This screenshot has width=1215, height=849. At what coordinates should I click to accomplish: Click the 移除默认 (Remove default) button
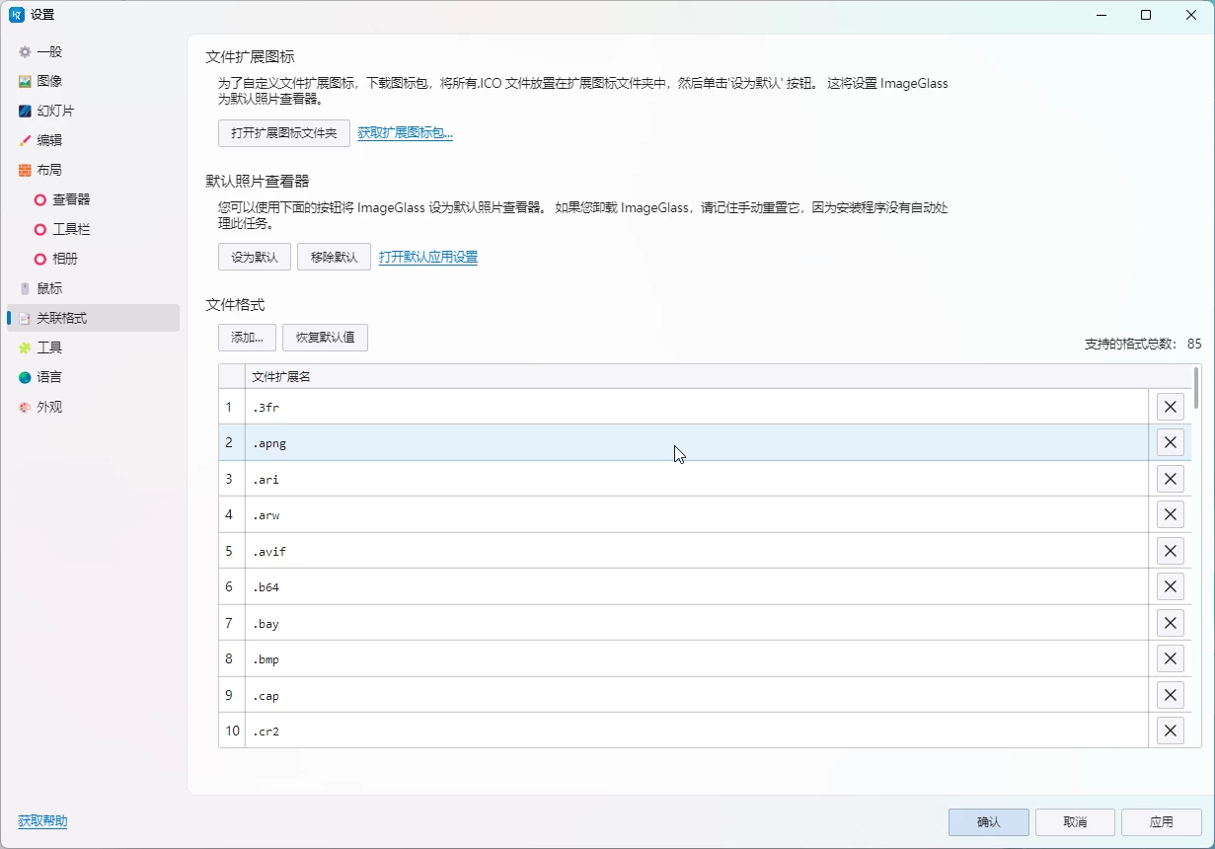click(334, 257)
